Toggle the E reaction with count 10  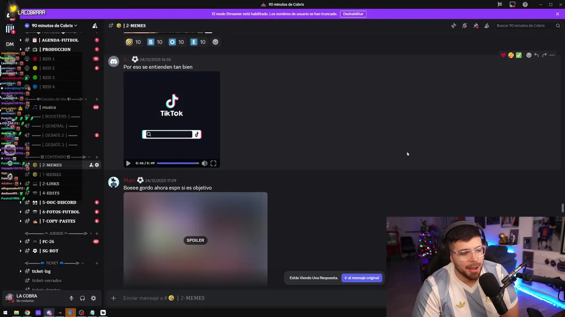click(198, 42)
